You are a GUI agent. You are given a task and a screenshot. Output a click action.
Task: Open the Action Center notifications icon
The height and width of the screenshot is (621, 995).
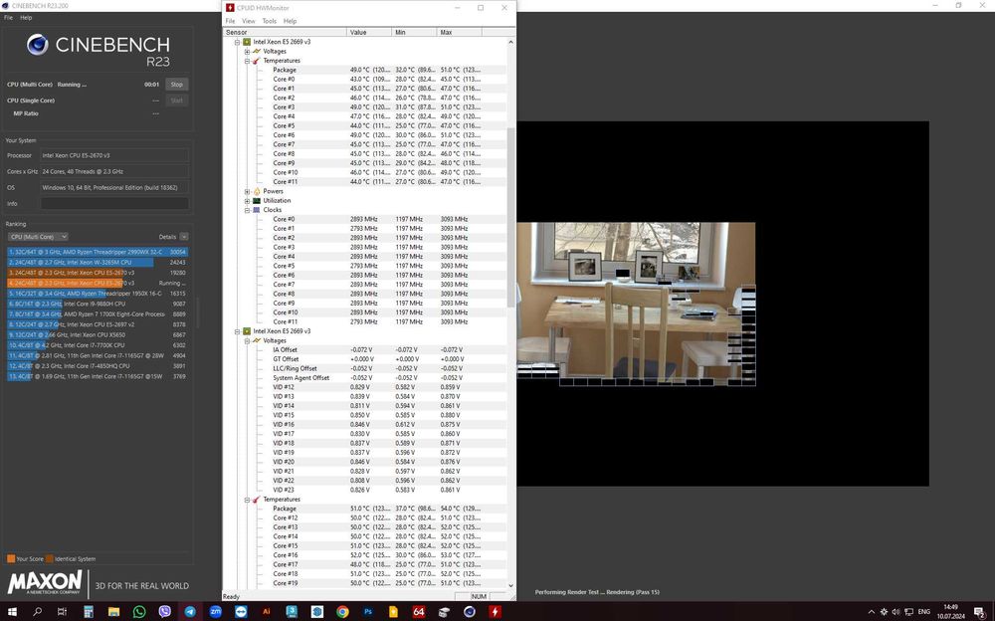(980, 612)
